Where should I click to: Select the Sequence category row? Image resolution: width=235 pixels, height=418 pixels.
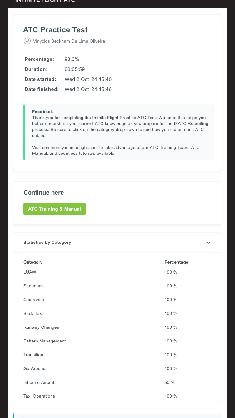[x=33, y=286]
